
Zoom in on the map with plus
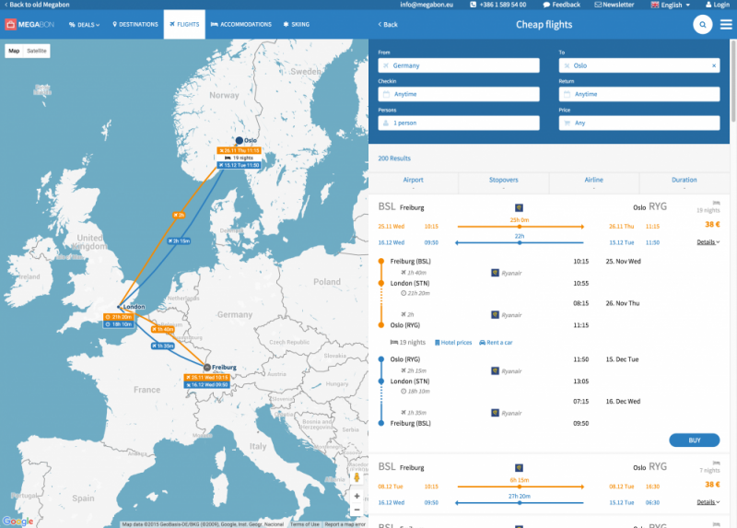357,496
